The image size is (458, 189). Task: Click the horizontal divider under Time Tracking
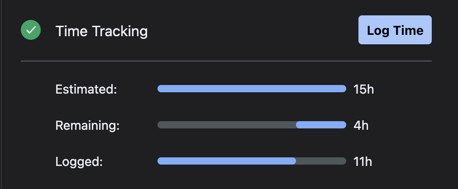226,61
